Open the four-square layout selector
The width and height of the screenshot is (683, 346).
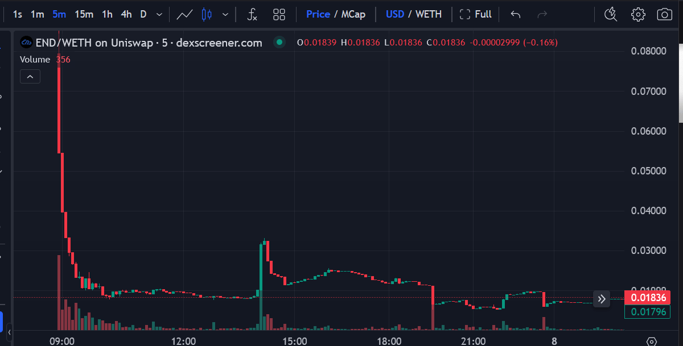279,14
